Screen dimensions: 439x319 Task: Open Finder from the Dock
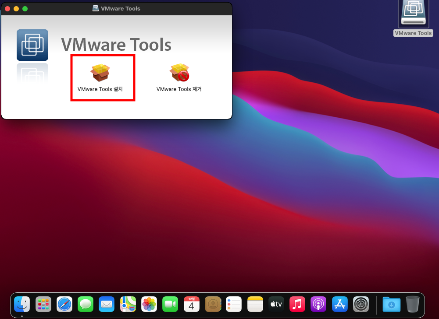(22, 304)
